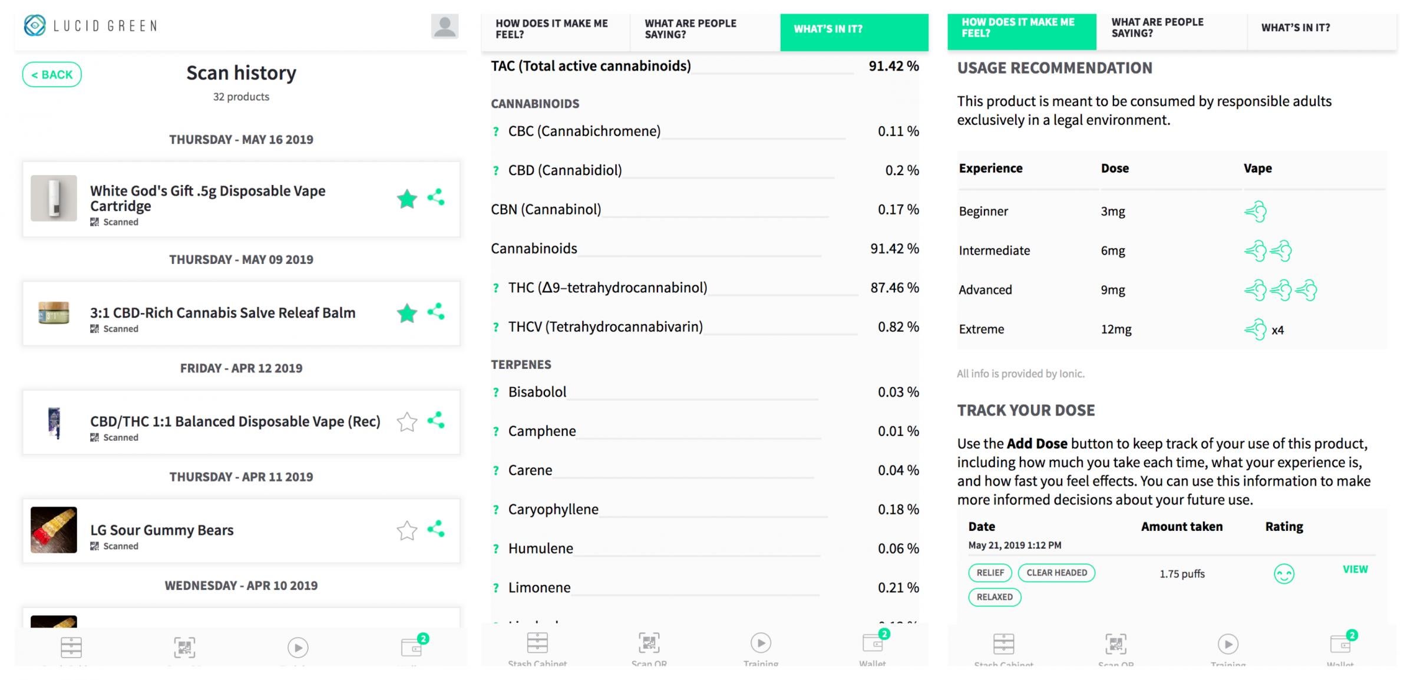Screen dimensions: 1414x680
Task: Show help for Camphene terpene
Action: (495, 431)
